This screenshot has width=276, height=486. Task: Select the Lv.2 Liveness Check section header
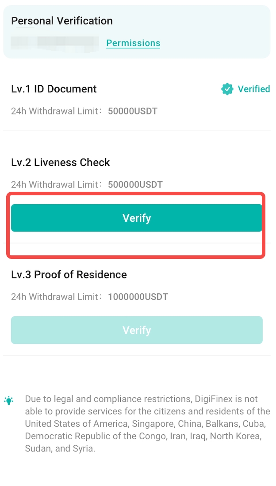[60, 162]
